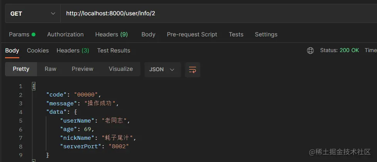Select the response Body tab

[x=12, y=51]
